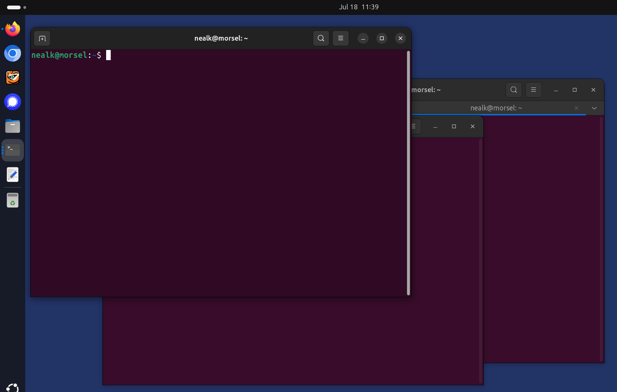
Task: Select the nealk@morsel tab
Action: click(496, 108)
